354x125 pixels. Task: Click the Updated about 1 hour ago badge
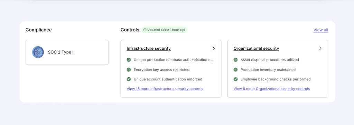tap(164, 30)
